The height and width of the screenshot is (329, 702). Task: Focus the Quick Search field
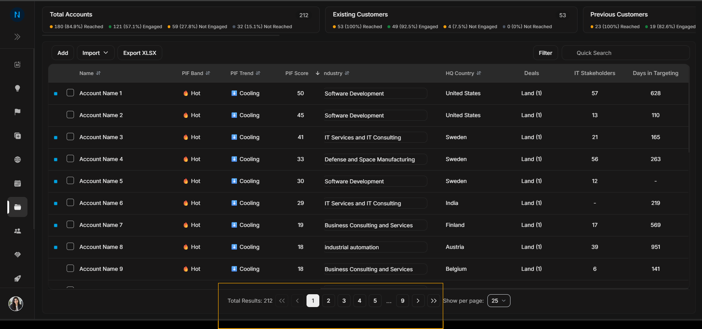625,53
